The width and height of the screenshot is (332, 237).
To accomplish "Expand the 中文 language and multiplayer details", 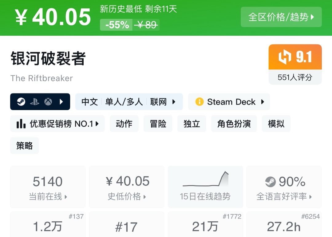I will [129, 102].
